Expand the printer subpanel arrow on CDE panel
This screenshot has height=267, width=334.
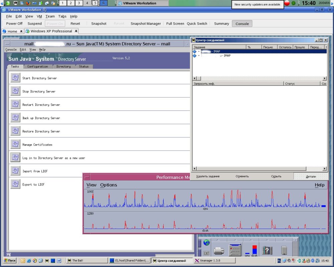[218, 240]
